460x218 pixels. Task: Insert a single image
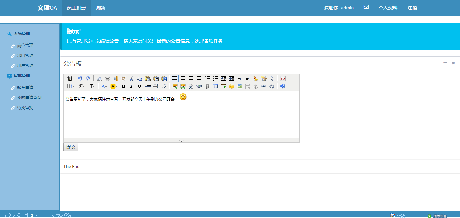coord(175,86)
